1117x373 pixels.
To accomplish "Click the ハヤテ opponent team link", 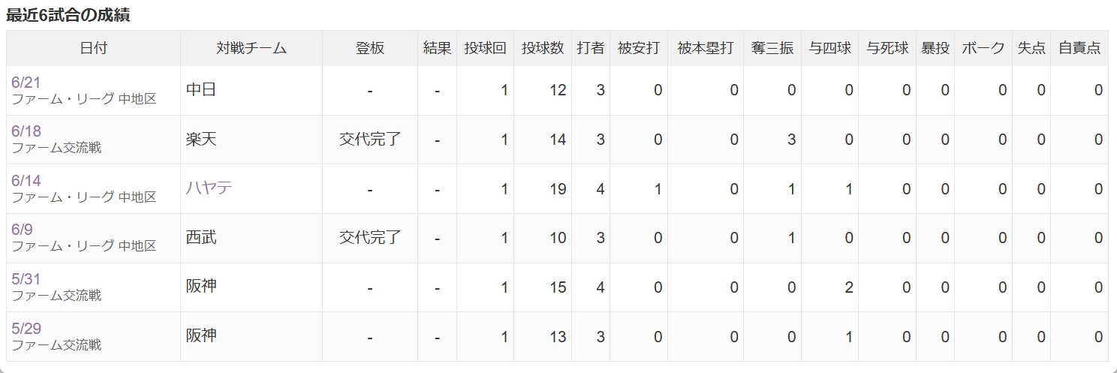I will pos(209,188).
